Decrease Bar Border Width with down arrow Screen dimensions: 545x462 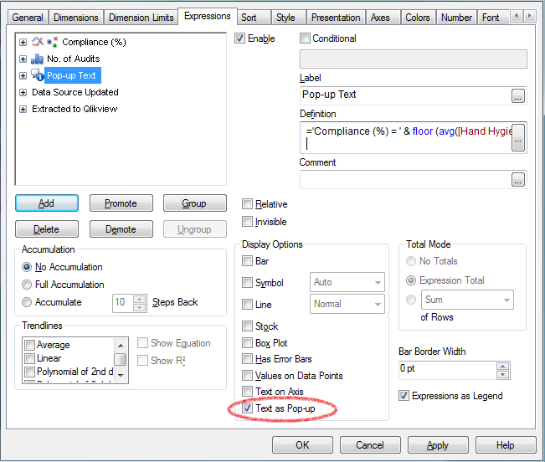point(502,374)
